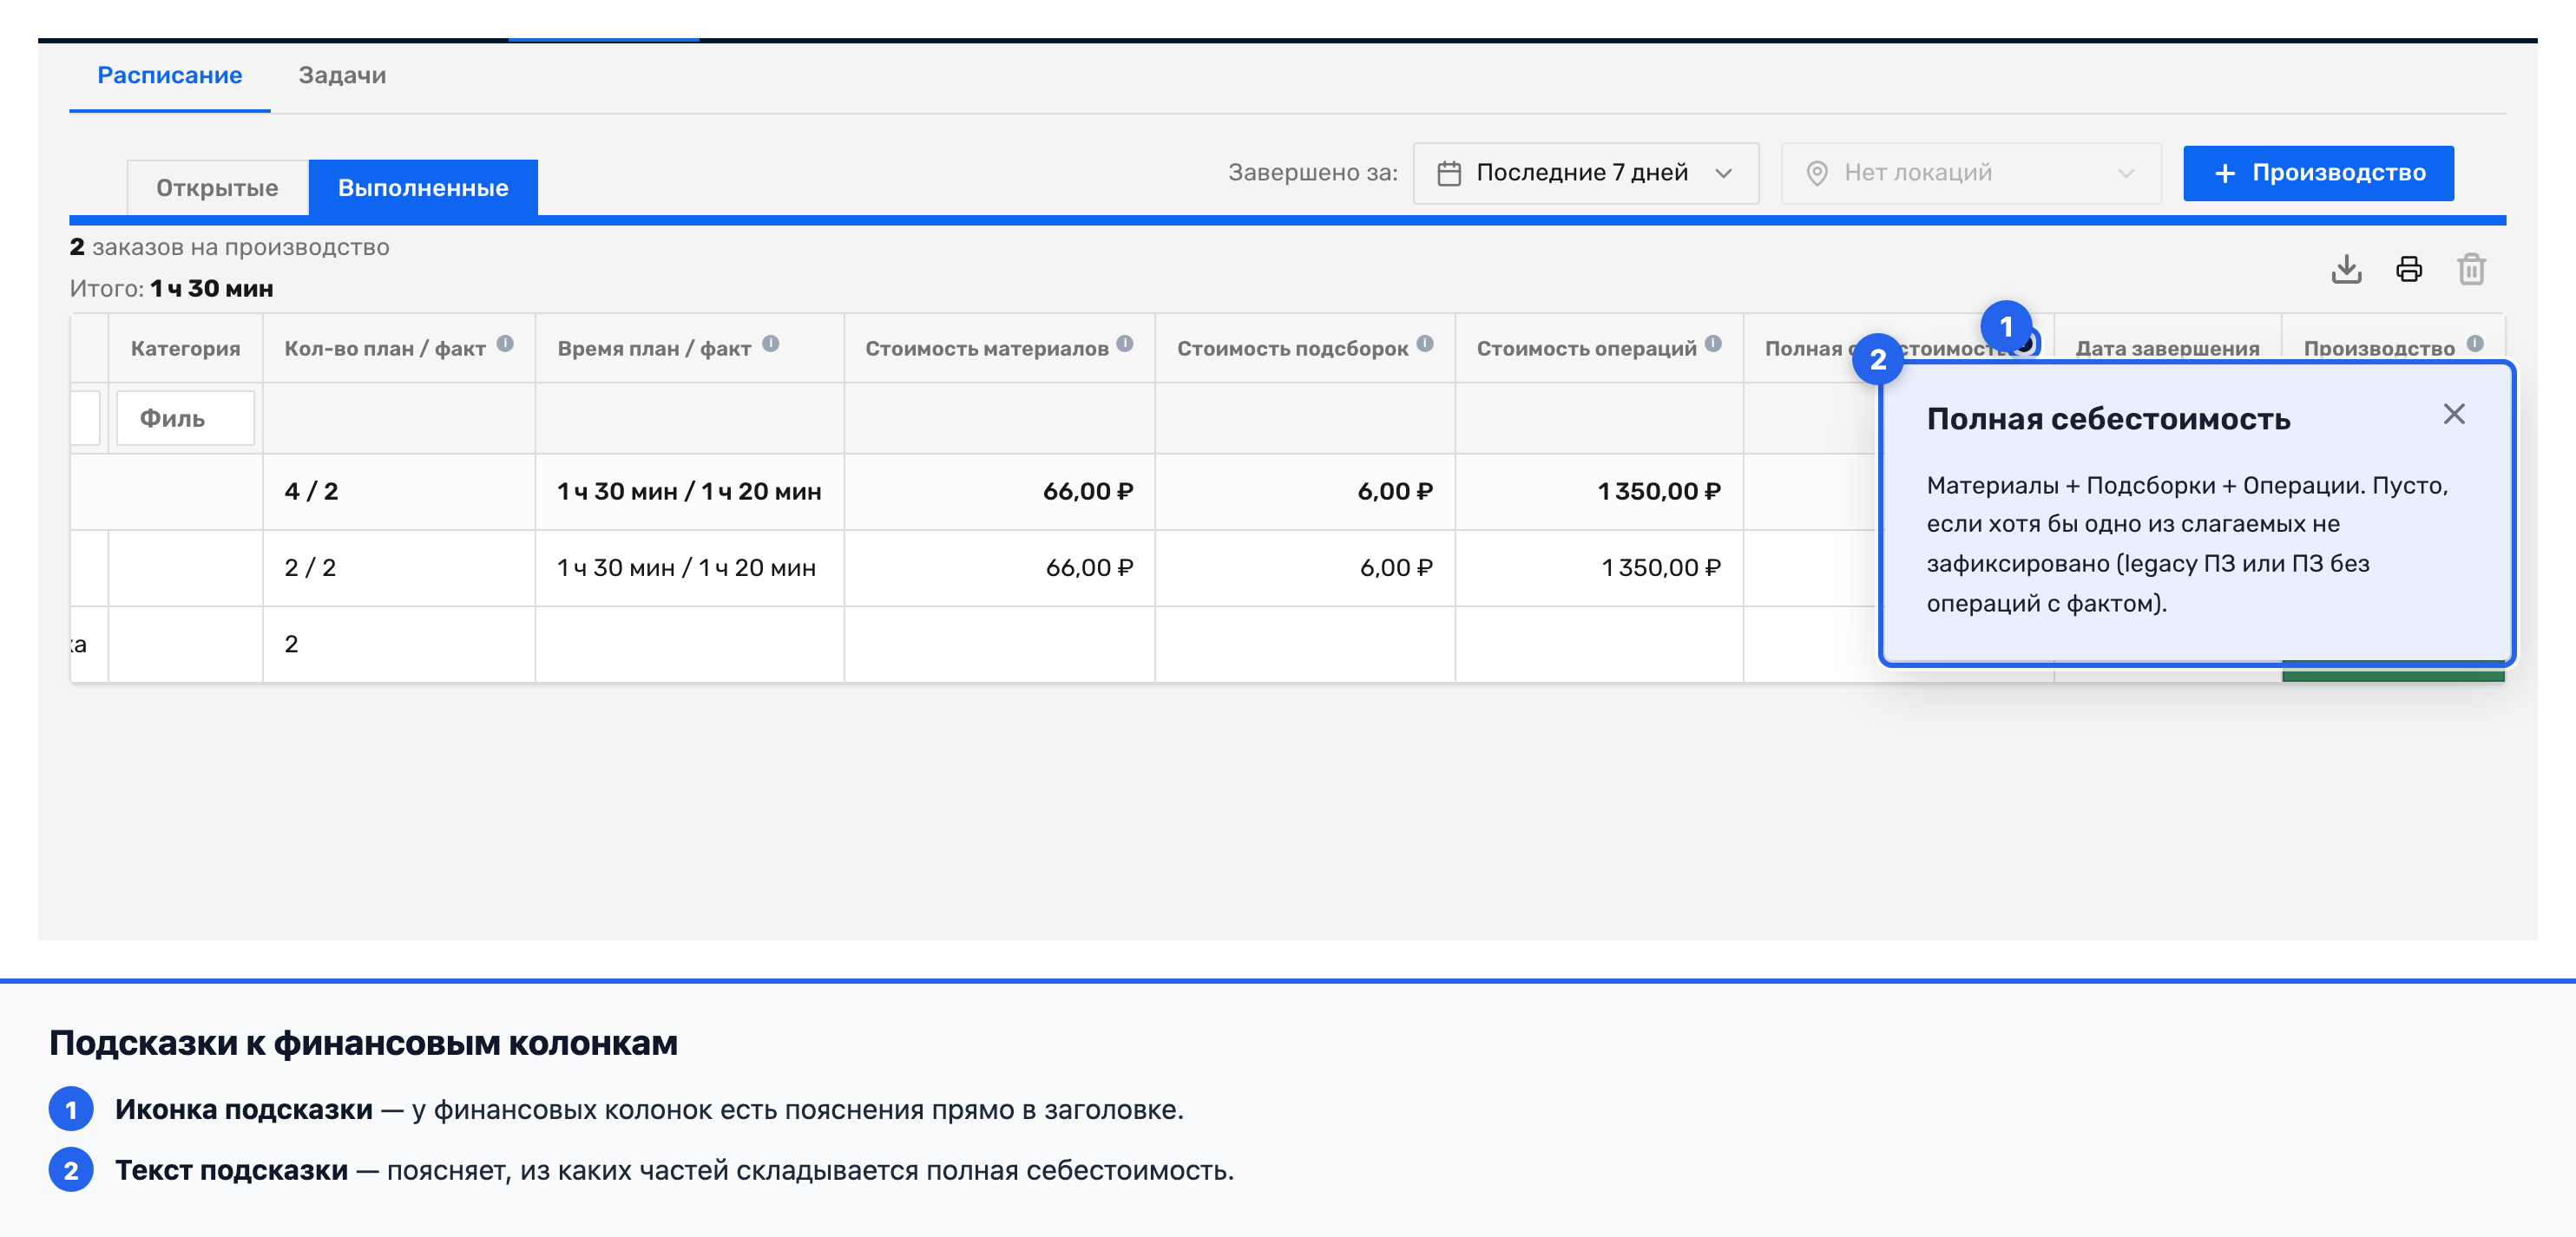
Task: Click the Кол-во план / факт header
Action: (x=385, y=349)
